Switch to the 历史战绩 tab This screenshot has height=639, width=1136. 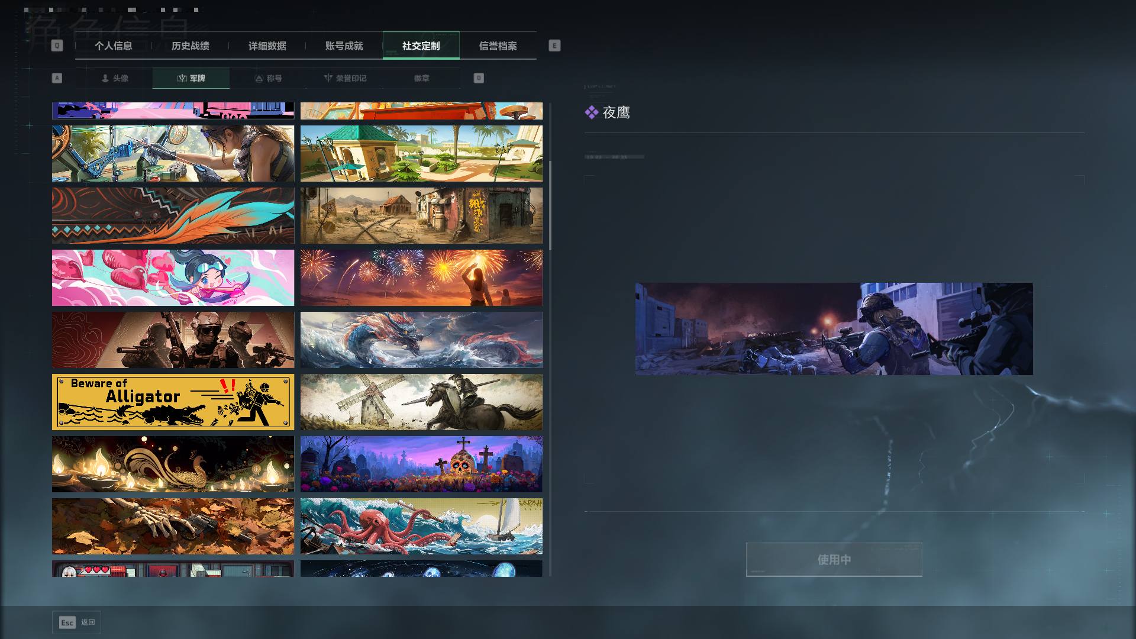point(190,46)
